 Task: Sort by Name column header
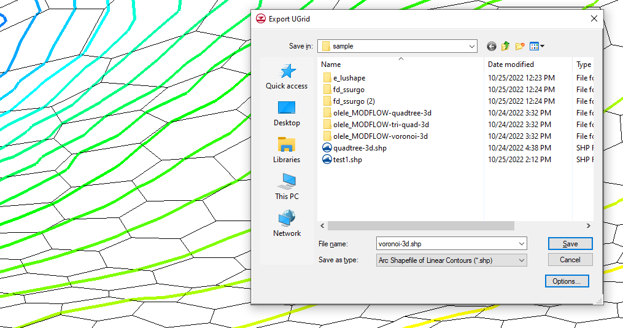(x=400, y=64)
